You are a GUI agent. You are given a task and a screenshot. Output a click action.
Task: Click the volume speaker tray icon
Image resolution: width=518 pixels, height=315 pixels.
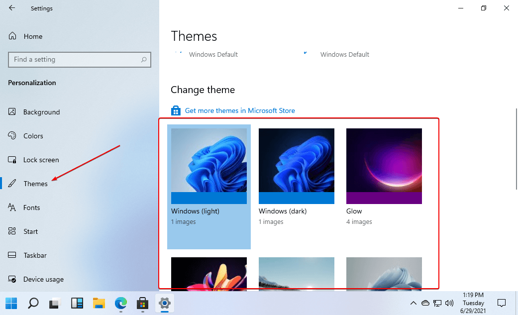449,303
